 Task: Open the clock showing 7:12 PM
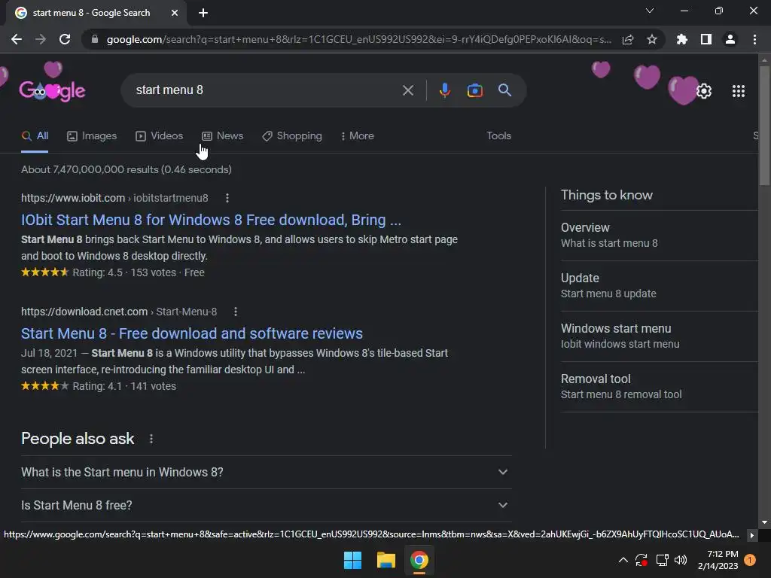pos(718,560)
